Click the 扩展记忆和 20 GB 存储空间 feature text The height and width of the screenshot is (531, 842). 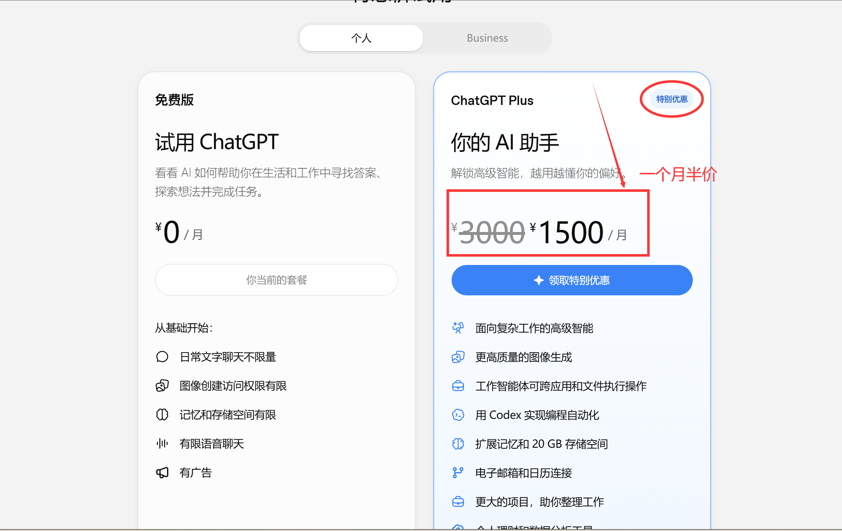(x=541, y=444)
